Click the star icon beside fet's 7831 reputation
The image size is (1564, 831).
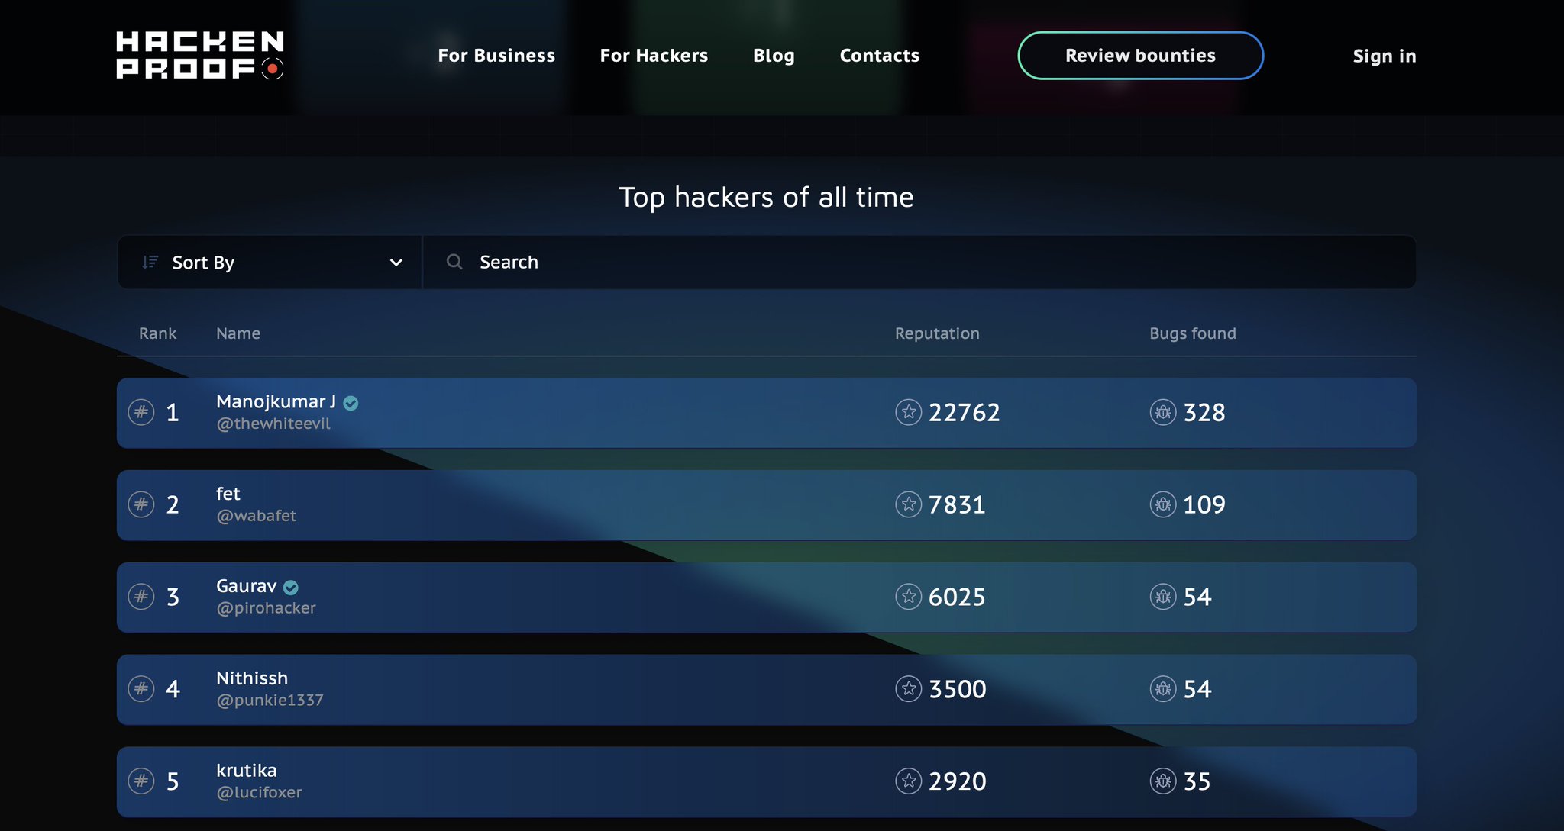(908, 505)
